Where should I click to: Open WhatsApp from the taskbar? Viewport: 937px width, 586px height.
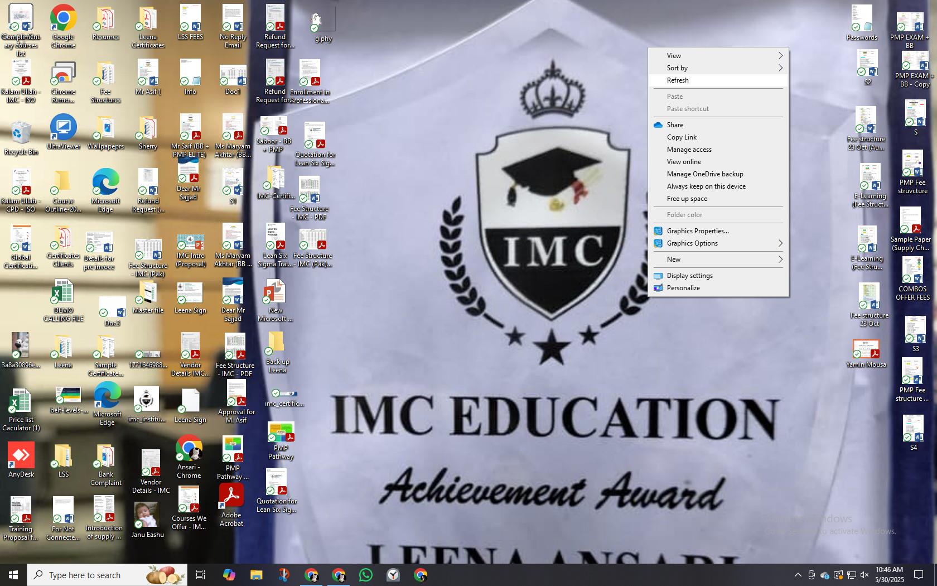[x=366, y=575]
